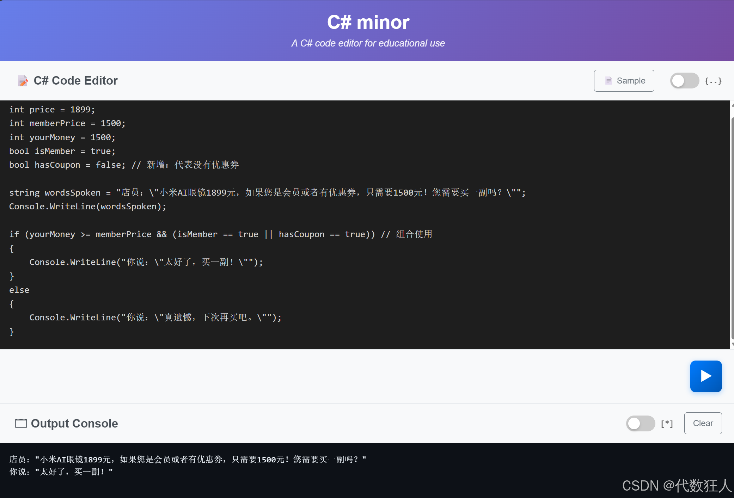734x498 pixels.
Task: Click the line bool isMember = true;
Action: 62,151
